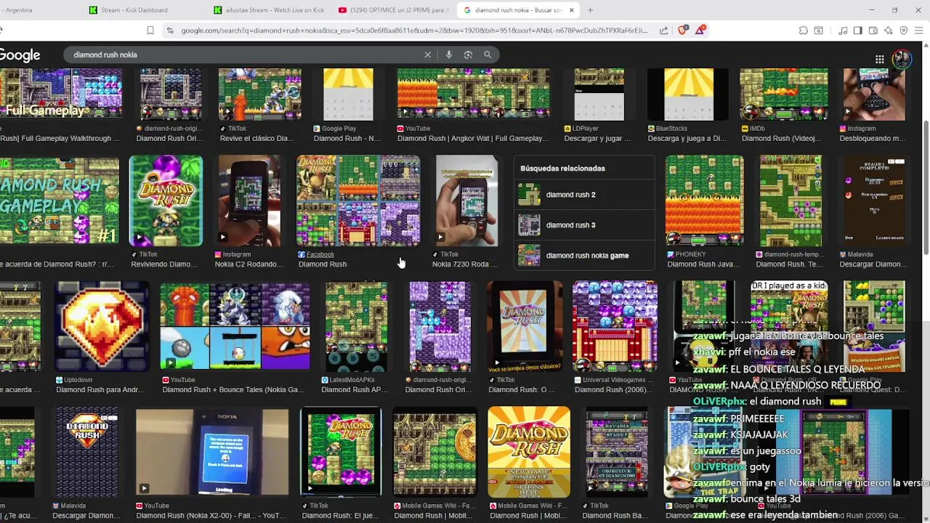Click the page vertical scrollbar
This screenshot has width=930, height=523.
coord(926,187)
